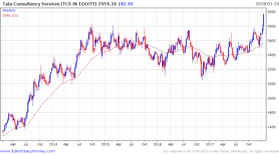Click the 2400 price axis label

pyautogui.click(x=271, y=55)
